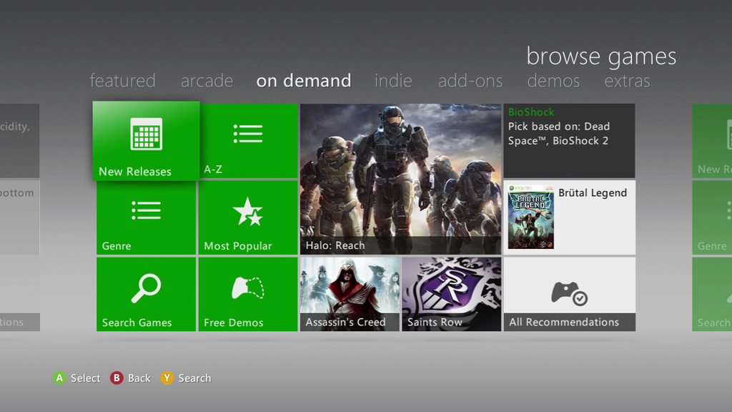Switch to the indie tab
This screenshot has height=412, width=732.
tap(393, 81)
